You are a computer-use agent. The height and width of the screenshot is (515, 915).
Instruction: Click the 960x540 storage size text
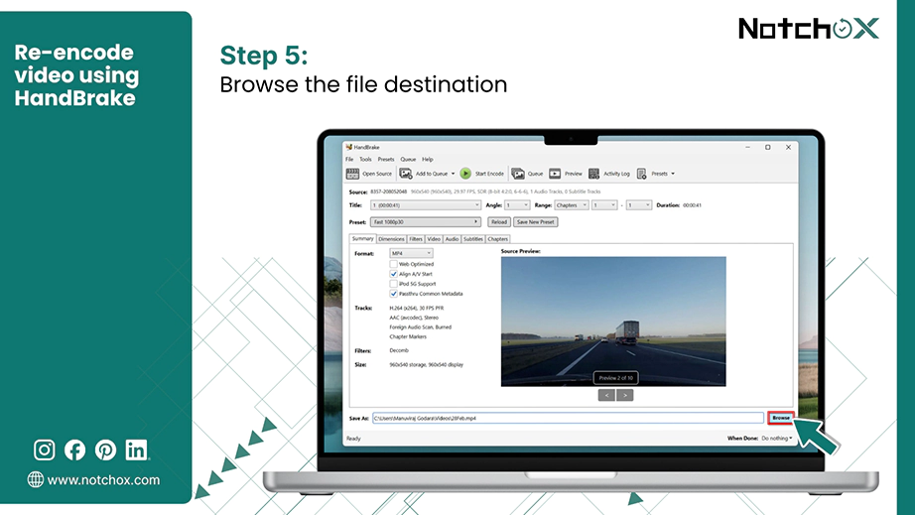pos(426,364)
